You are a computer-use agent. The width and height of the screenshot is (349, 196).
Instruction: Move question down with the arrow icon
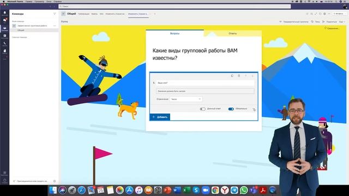[252, 76]
